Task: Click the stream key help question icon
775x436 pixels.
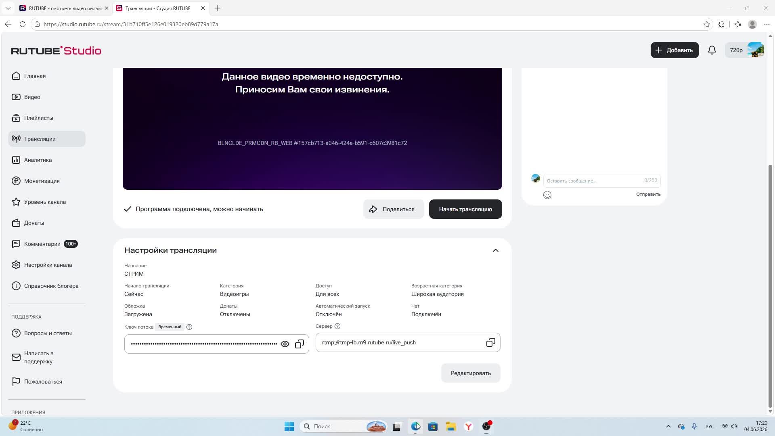Action: point(189,327)
